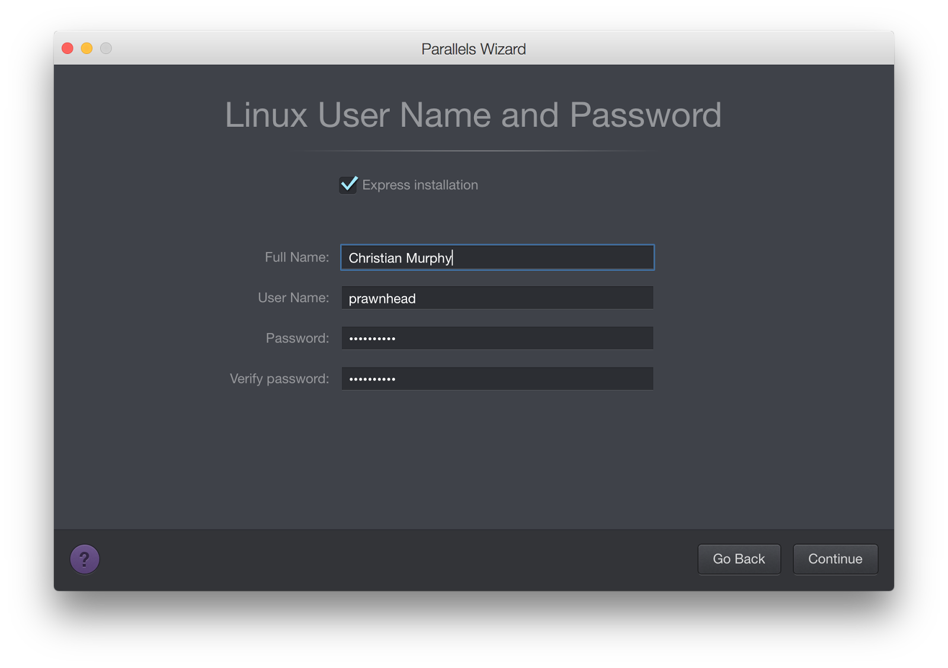The height and width of the screenshot is (668, 948).
Task: Click inside the Full Name field showing Christian Murphy
Action: click(497, 257)
